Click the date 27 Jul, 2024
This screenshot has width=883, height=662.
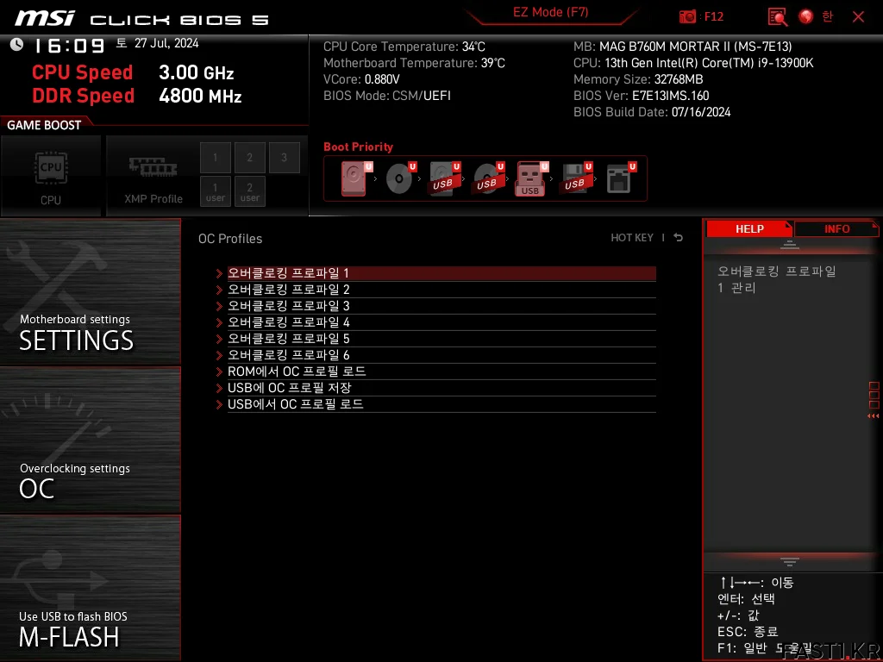(166, 43)
